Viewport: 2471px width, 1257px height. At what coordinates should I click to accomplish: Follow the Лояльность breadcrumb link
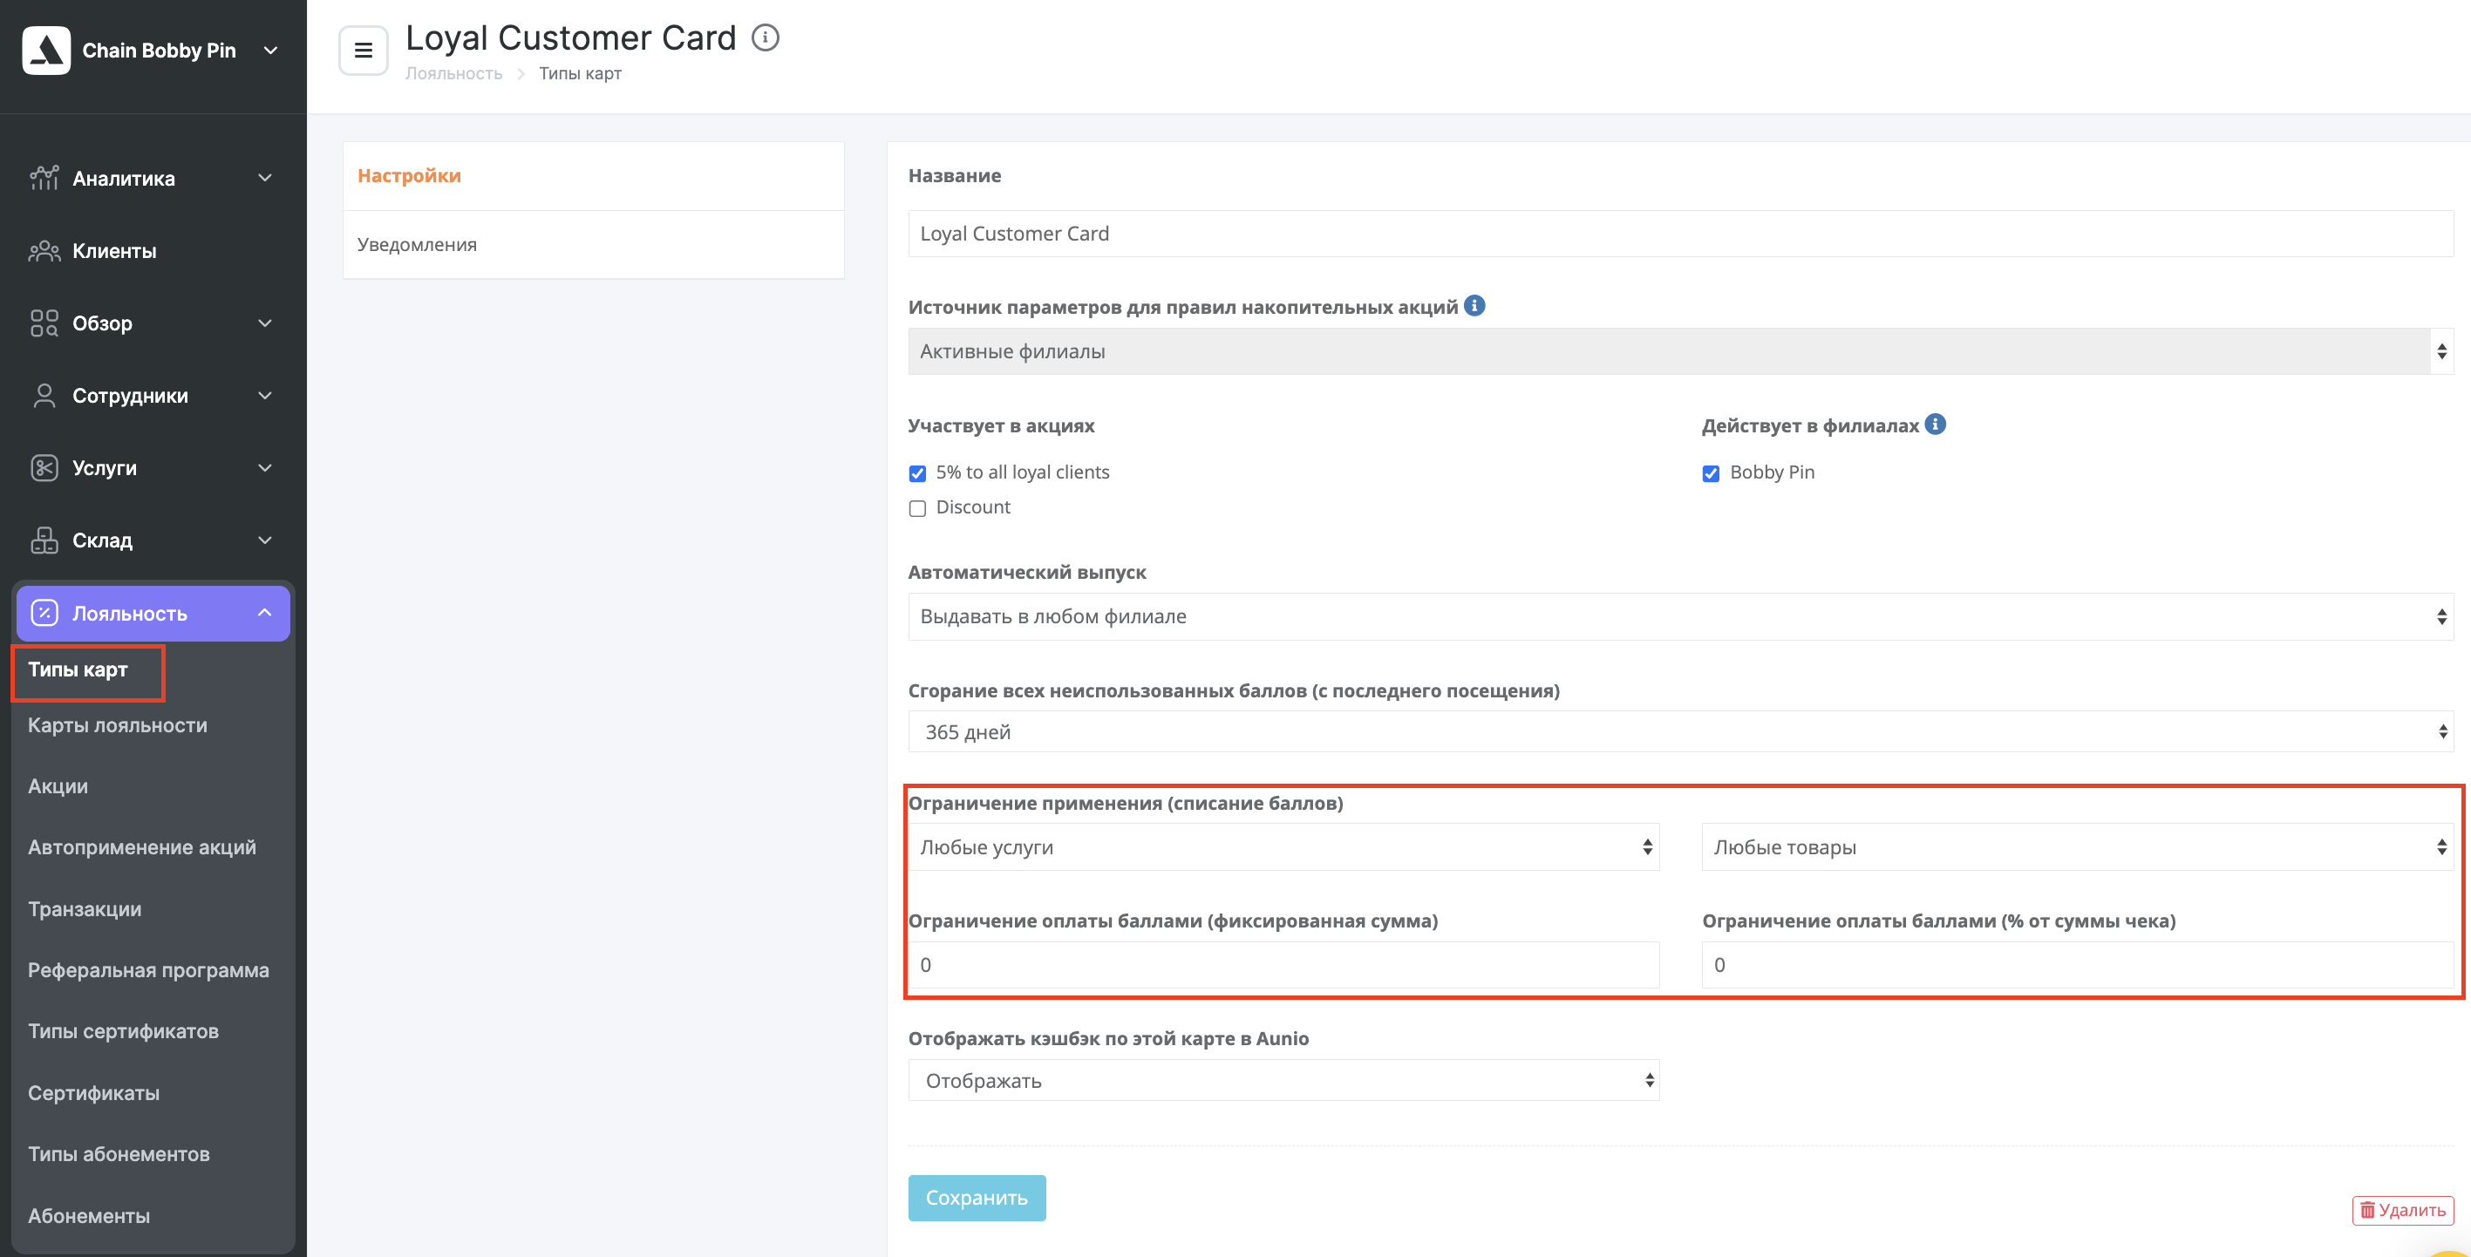click(x=453, y=74)
